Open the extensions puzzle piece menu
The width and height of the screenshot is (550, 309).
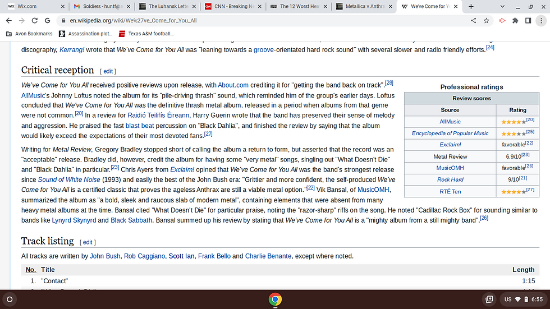[x=515, y=21]
